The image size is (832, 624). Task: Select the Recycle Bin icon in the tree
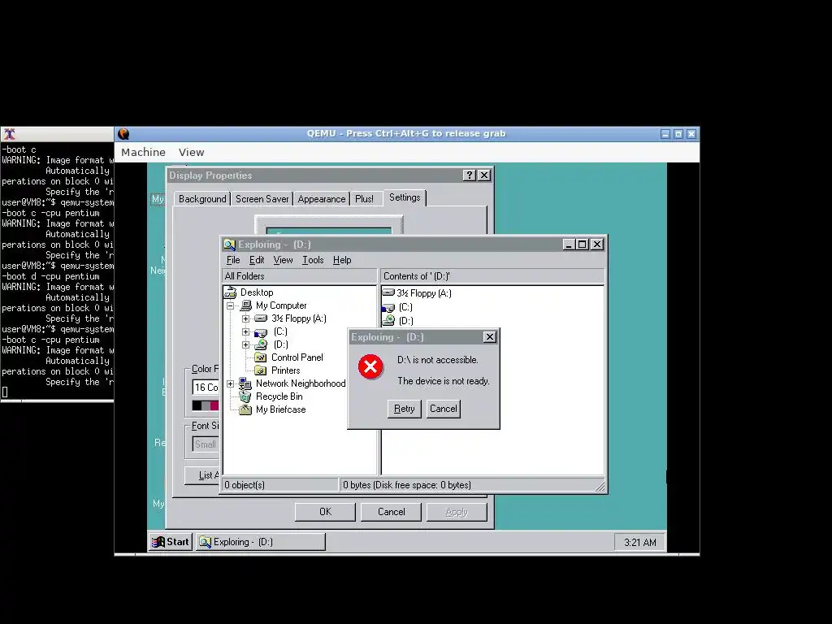(x=245, y=396)
